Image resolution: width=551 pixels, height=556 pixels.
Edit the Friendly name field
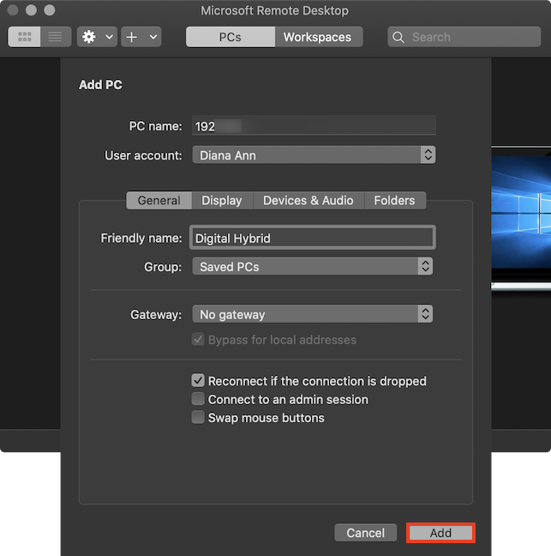click(x=313, y=238)
